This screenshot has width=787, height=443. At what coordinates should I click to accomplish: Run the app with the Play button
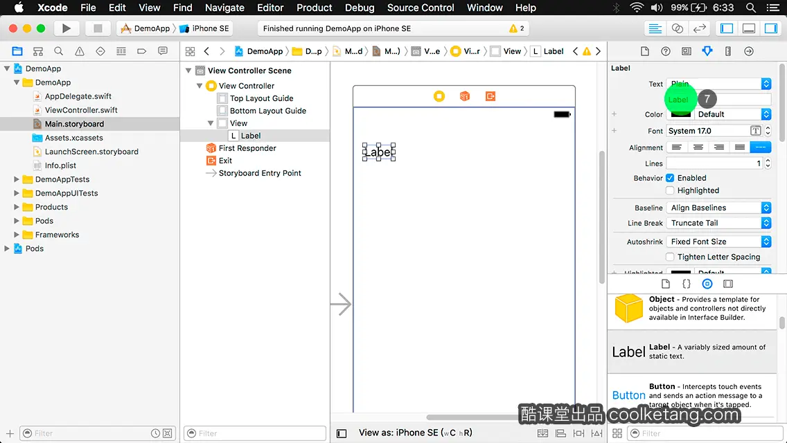pyautogui.click(x=67, y=28)
